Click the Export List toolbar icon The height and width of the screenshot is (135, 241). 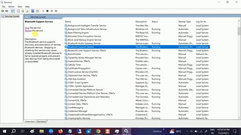click(x=27, y=11)
